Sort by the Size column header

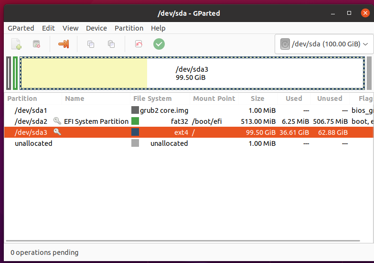tap(257, 99)
